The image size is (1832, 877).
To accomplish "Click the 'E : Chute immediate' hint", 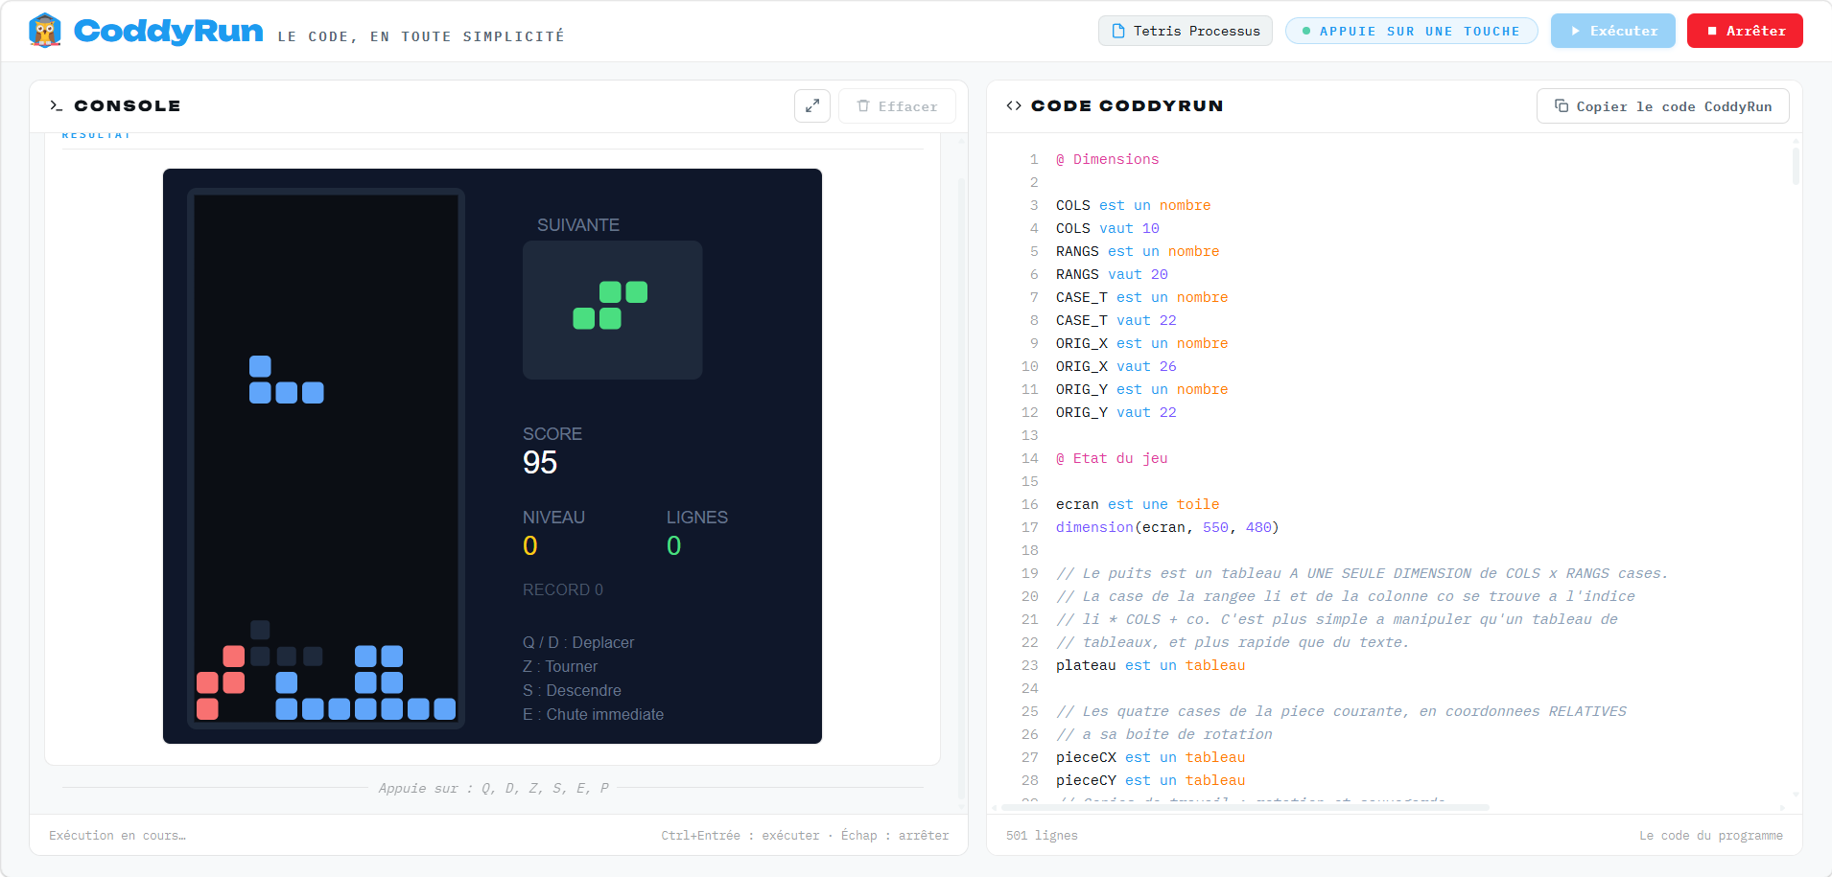I will click(593, 714).
